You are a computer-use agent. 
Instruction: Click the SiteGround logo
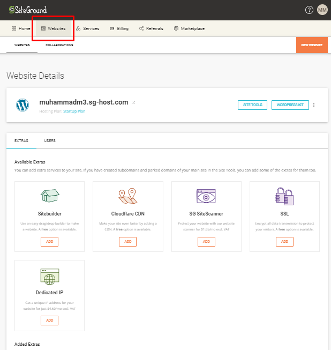[28, 10]
